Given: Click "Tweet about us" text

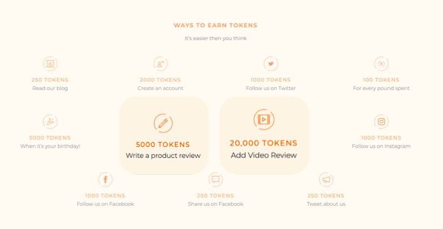Looking at the screenshot, I should 326,204.
